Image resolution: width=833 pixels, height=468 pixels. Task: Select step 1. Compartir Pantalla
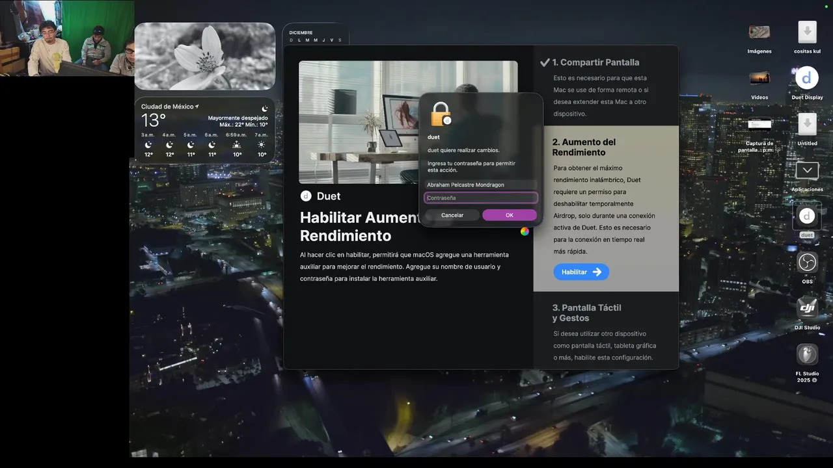pyautogui.click(x=595, y=62)
